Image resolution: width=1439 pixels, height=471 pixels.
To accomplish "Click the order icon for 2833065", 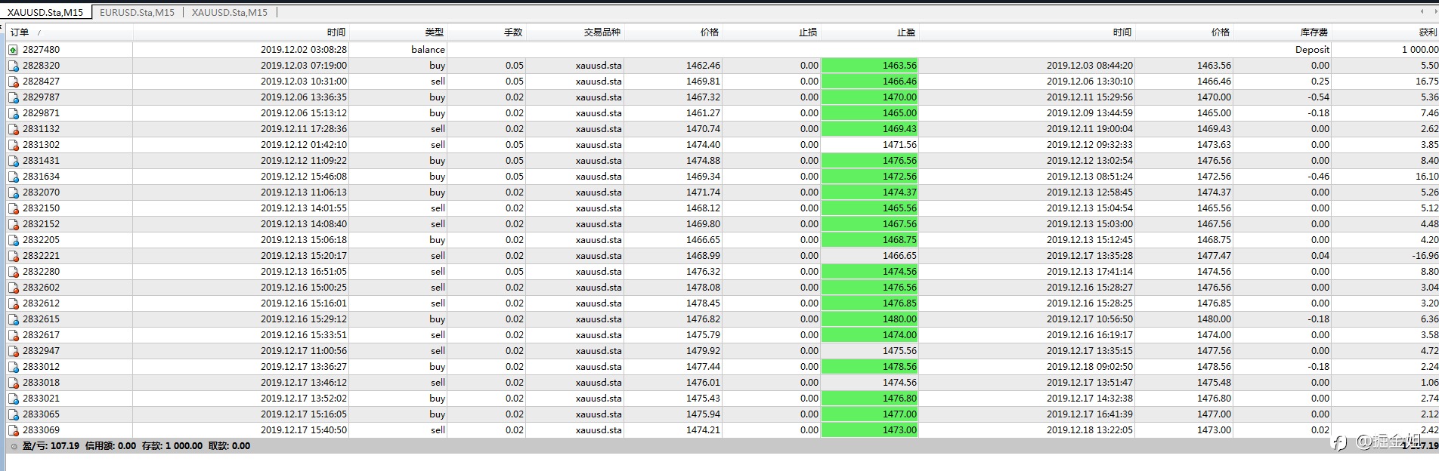I will tap(14, 414).
